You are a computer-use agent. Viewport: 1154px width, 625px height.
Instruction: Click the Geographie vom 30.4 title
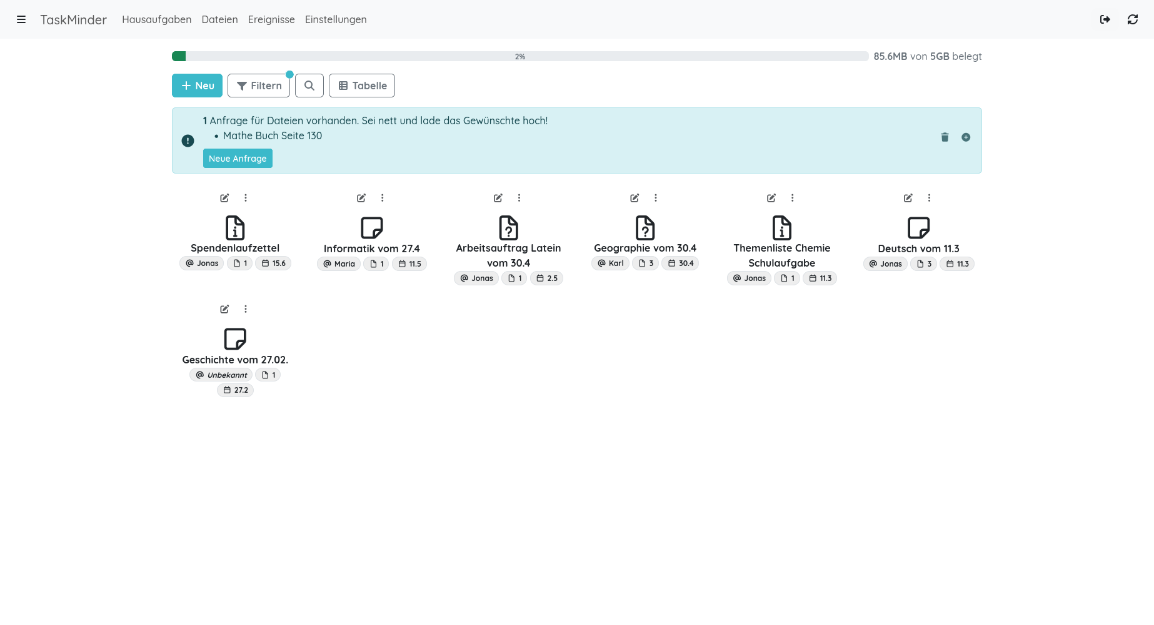click(x=645, y=248)
